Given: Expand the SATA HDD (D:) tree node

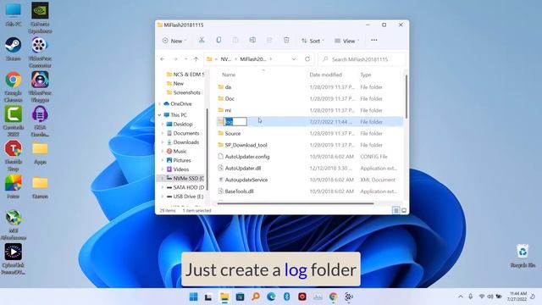Looking at the screenshot, I should pos(163,187).
